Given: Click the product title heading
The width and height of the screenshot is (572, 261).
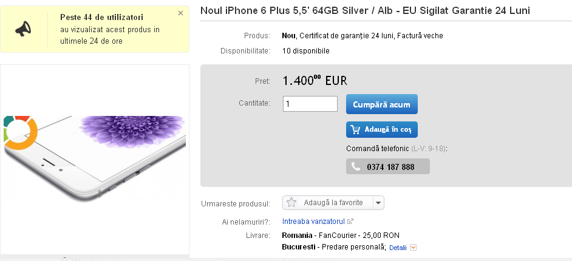Looking at the screenshot, I should coord(364,11).
